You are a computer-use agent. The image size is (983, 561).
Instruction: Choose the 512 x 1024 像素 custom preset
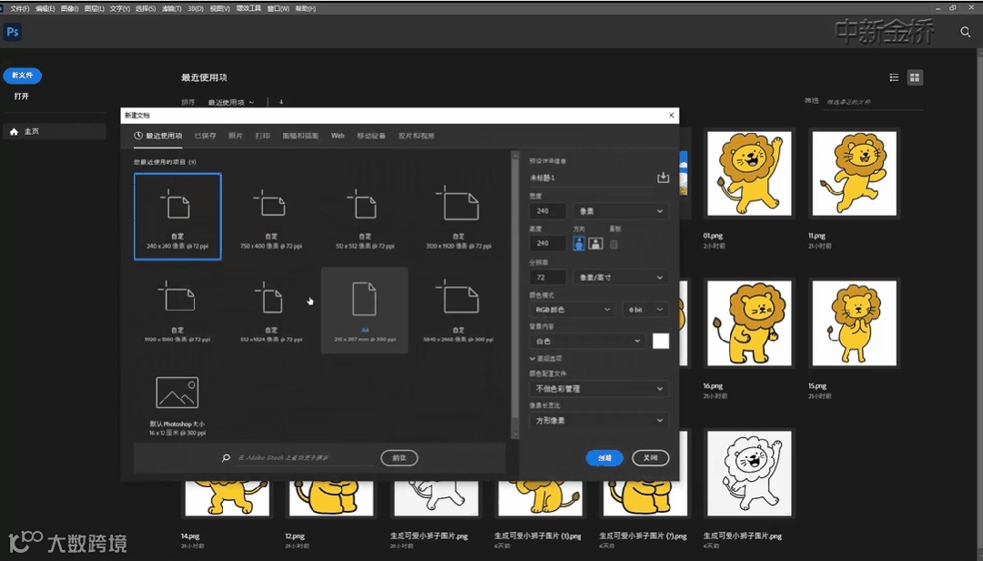(x=271, y=310)
